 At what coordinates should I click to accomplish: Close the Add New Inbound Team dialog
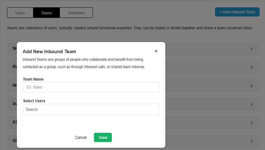156,51
